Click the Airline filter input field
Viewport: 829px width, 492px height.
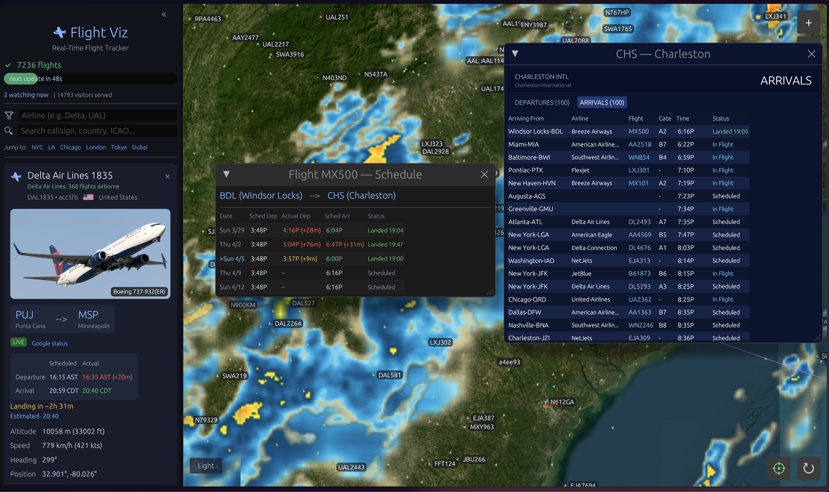pyautogui.click(x=98, y=115)
